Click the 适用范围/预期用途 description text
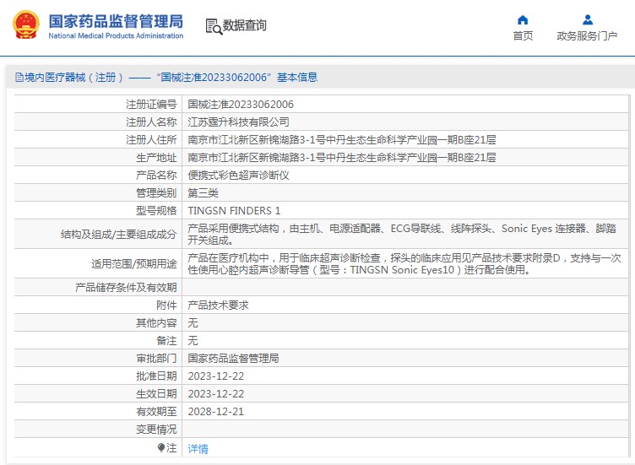Image resolution: width=635 pixels, height=465 pixels. coord(404,264)
